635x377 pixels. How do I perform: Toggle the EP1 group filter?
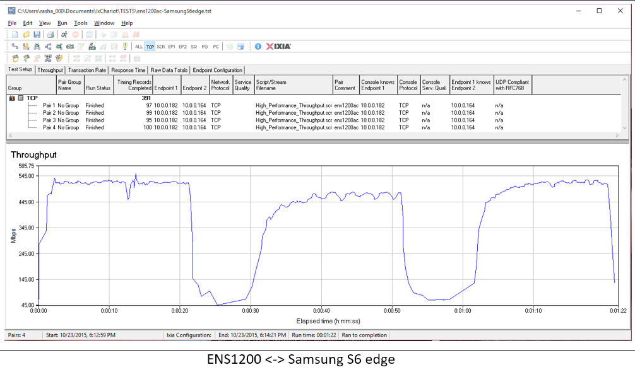[172, 47]
